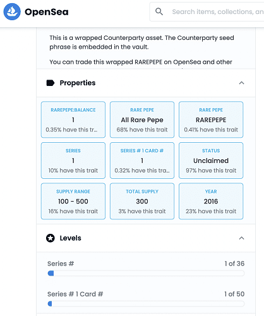Screen dimensions: 264x316
Task: Click the Status Unclaimed property card
Action: (x=211, y=161)
